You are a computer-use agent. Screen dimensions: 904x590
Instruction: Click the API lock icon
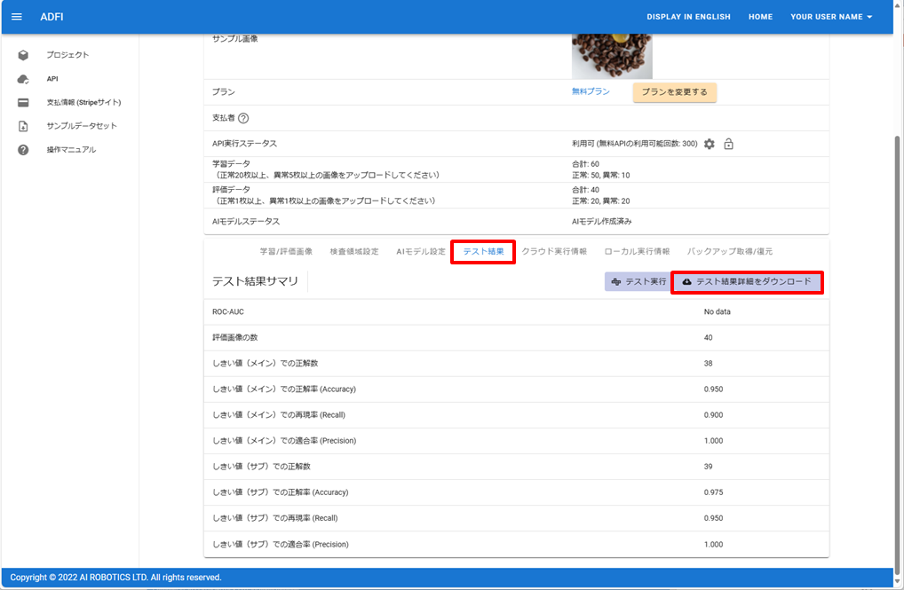(x=729, y=144)
